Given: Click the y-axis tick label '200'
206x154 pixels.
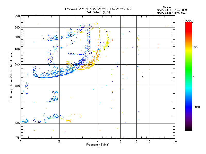Looking at the screenshot, I should coord(17,86).
